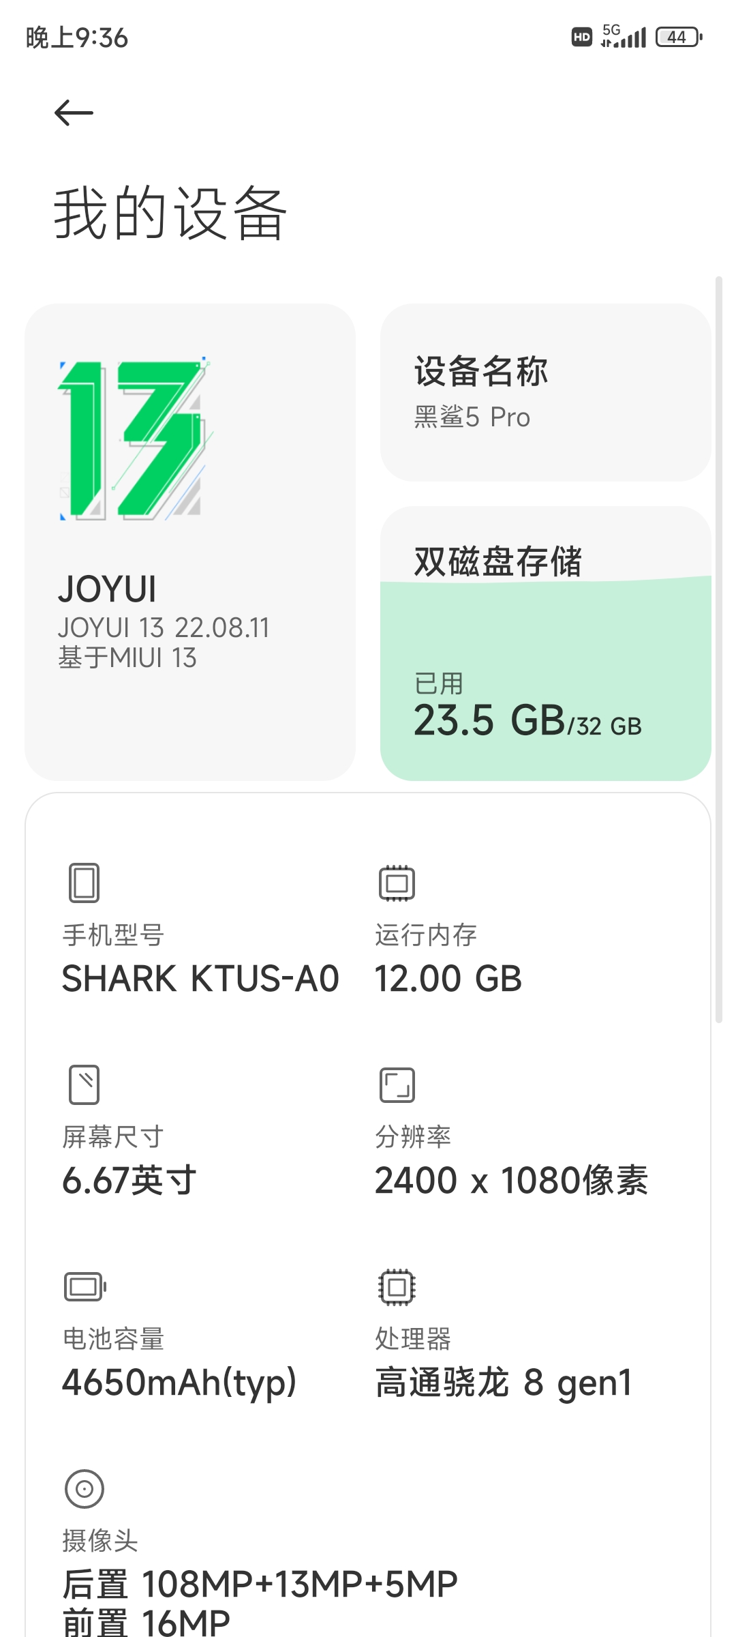736x1637 pixels.
Task: Tap the battery capacity icon
Action: coord(85,1287)
